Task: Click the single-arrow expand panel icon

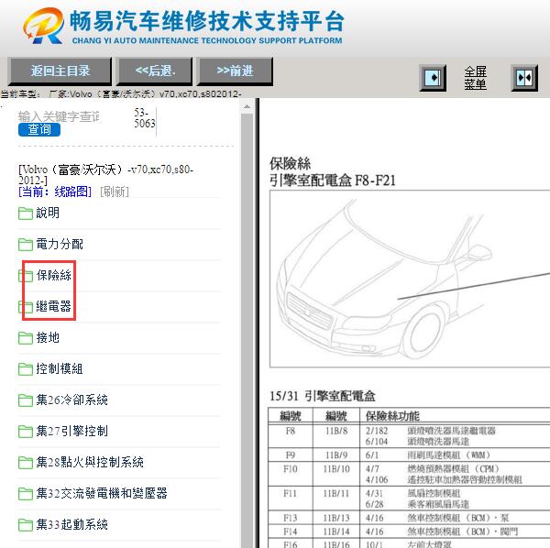Action: [433, 78]
